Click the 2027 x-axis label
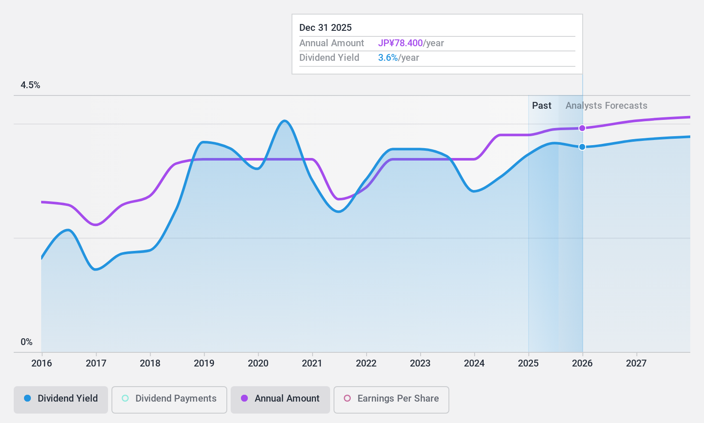Viewport: 704px width, 423px height. (636, 363)
